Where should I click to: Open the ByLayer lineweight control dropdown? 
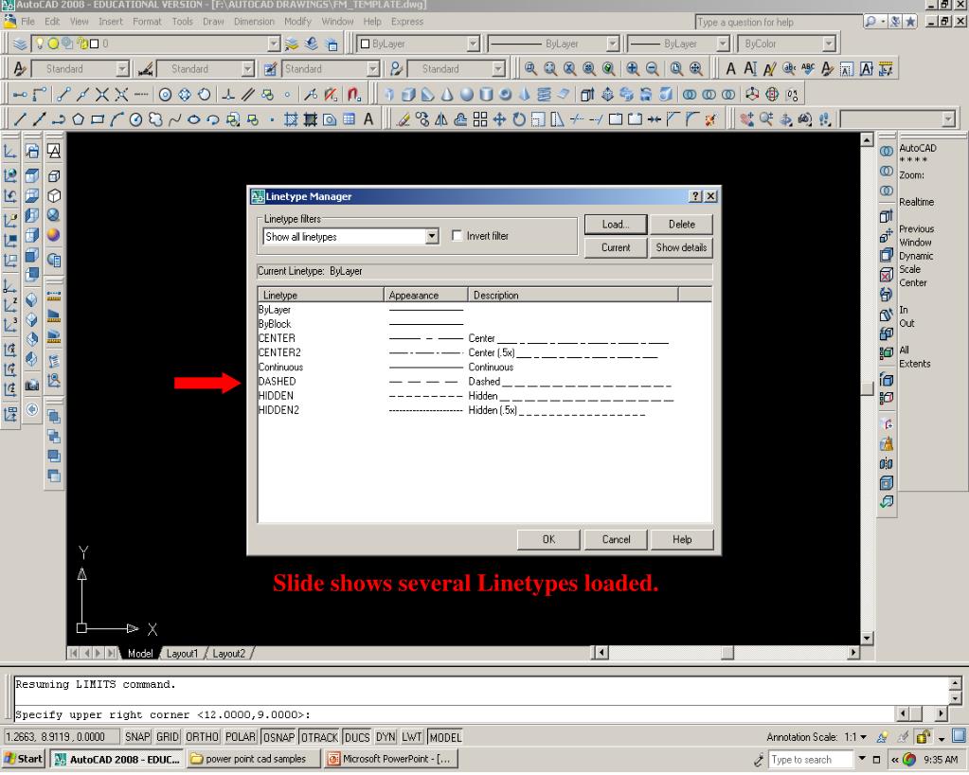click(x=723, y=44)
